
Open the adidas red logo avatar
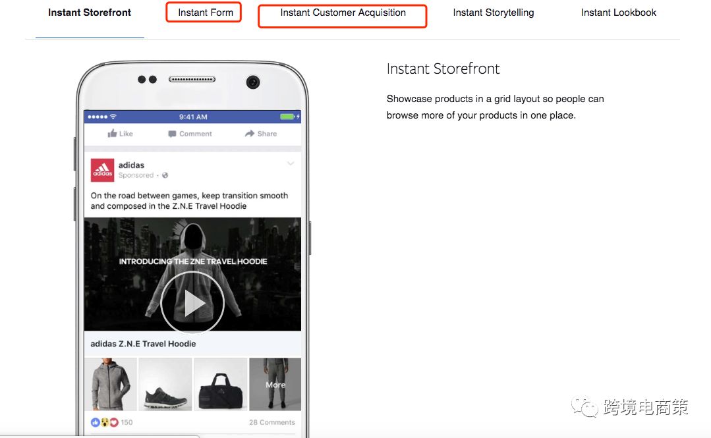tap(103, 170)
